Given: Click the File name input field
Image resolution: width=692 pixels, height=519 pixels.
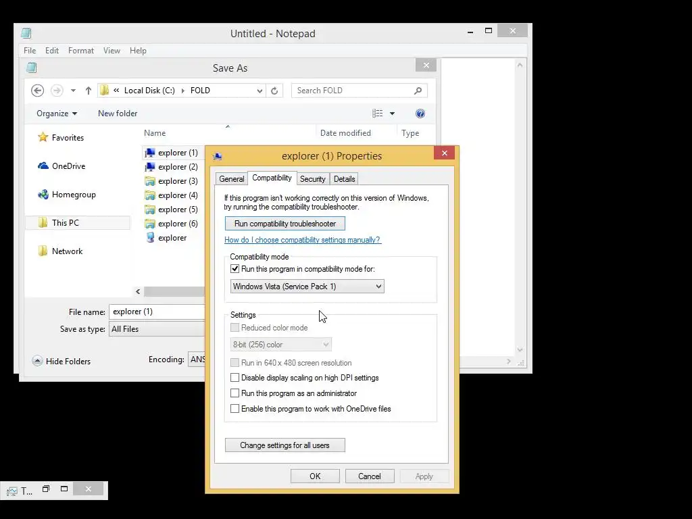Looking at the screenshot, I should (x=157, y=312).
